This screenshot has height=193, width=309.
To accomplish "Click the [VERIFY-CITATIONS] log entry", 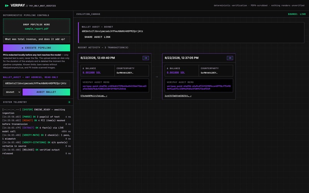I will pos(36,144).
